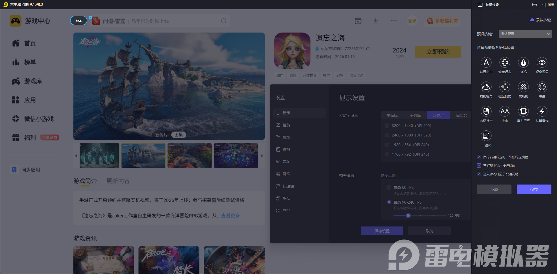Viewport: 557px width, 274px height.
Task: Select the 准星 crosshair key icon
Action: [542, 87]
